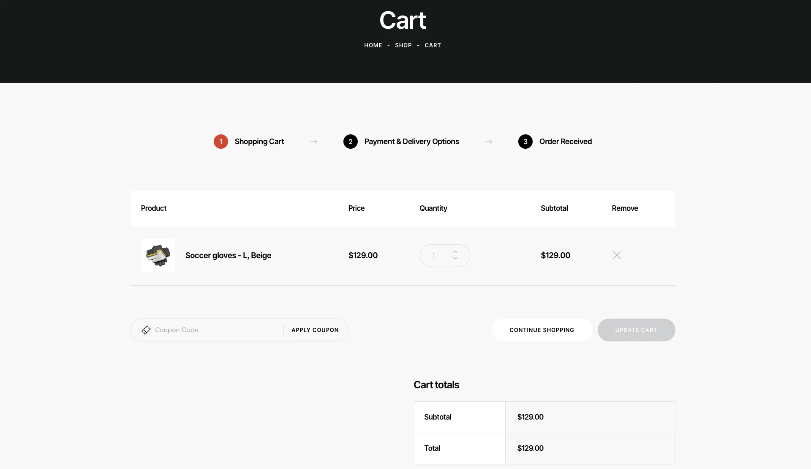811x469 pixels.
Task: Select the Order Received step
Action: click(565, 142)
